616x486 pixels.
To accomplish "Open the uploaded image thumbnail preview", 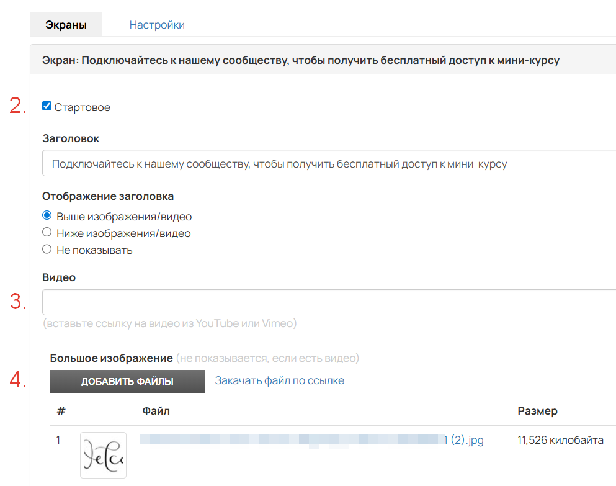I will (x=103, y=455).
